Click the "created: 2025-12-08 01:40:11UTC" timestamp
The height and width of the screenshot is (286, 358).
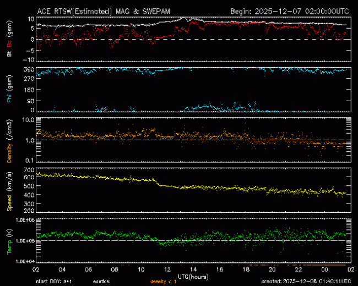pos(306,282)
